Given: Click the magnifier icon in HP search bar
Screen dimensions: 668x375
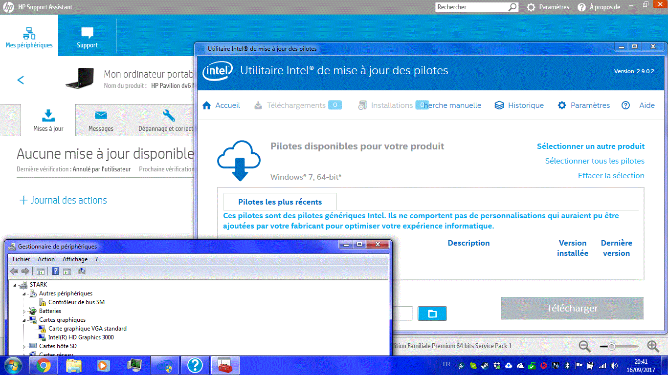Looking at the screenshot, I should click(512, 7).
